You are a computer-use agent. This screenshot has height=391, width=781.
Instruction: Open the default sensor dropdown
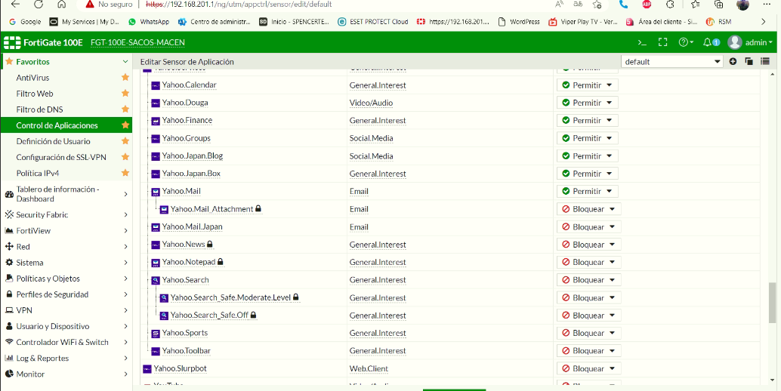(x=672, y=61)
